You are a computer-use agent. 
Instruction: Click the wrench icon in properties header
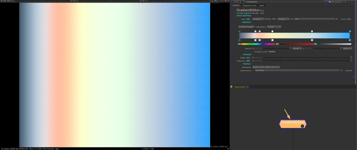(242, 2)
